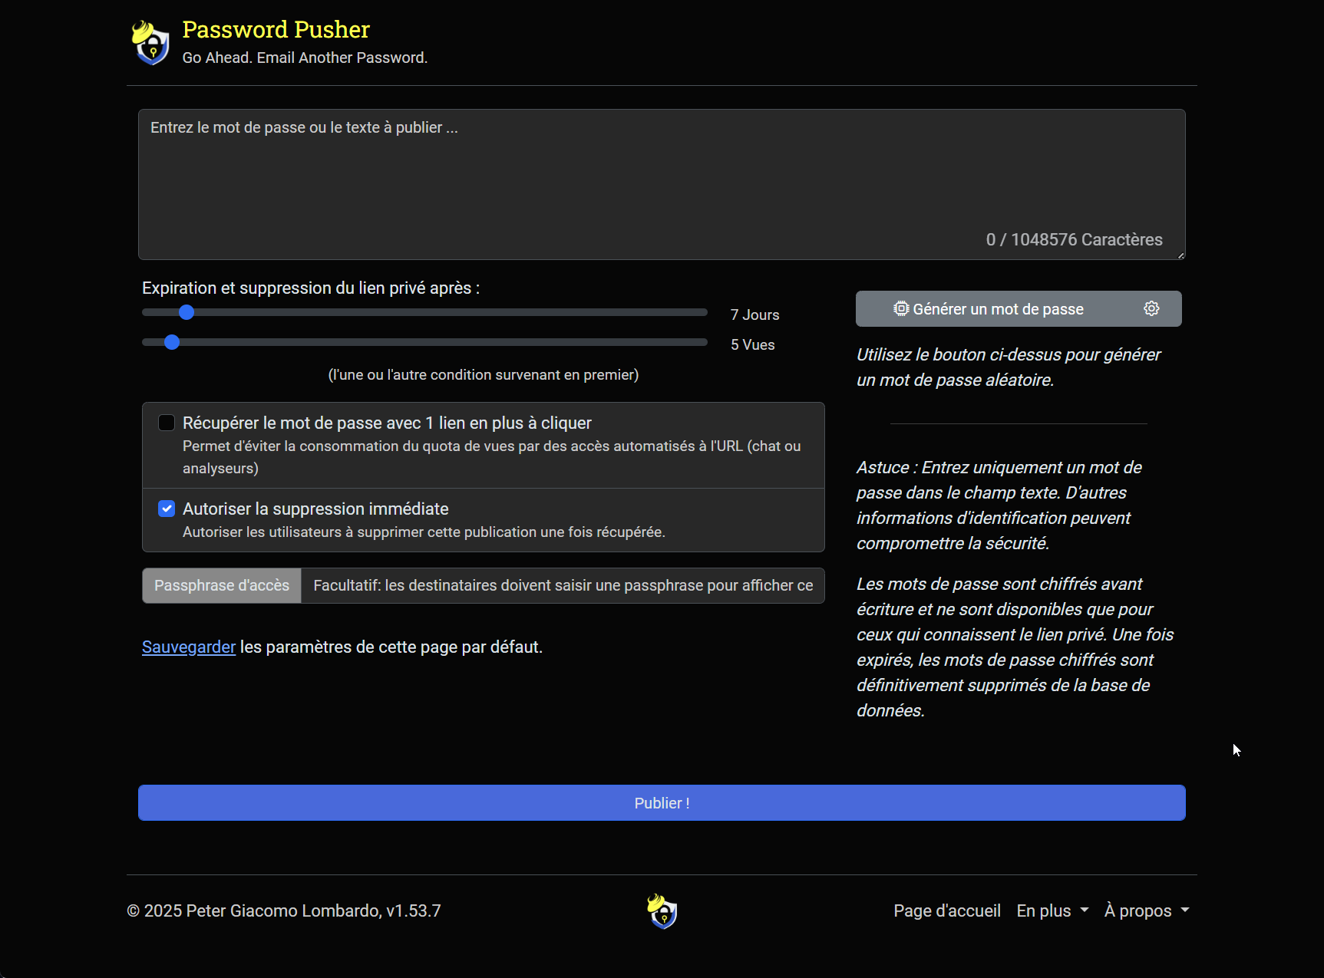Click the Password Pusher title text
The height and width of the screenshot is (978, 1324).
[x=276, y=29]
